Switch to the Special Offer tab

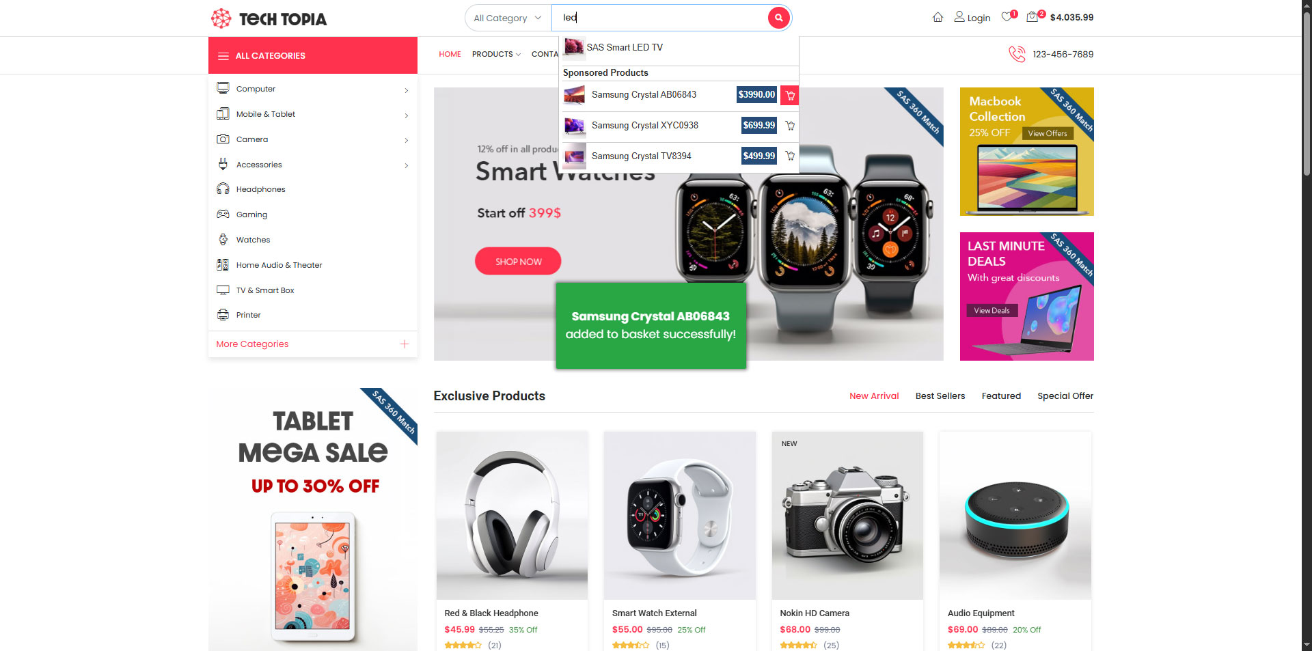pos(1065,396)
